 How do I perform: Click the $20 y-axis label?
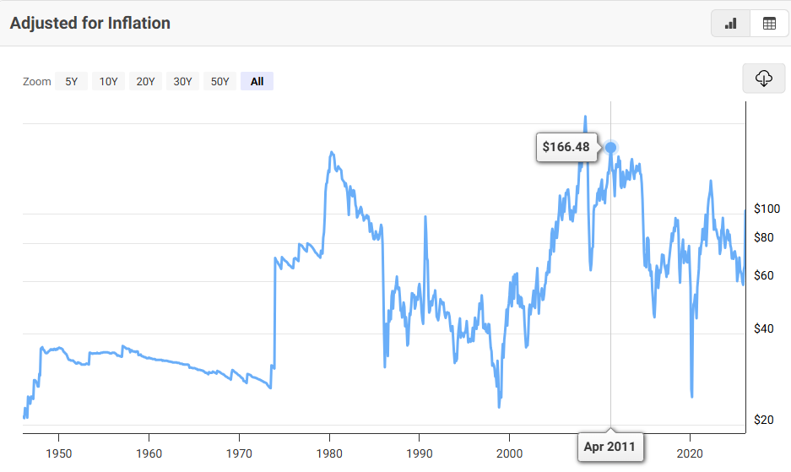pyautogui.click(x=763, y=420)
